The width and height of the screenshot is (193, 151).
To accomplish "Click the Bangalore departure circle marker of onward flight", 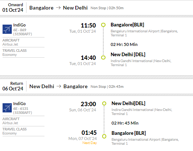I will (103, 25).
